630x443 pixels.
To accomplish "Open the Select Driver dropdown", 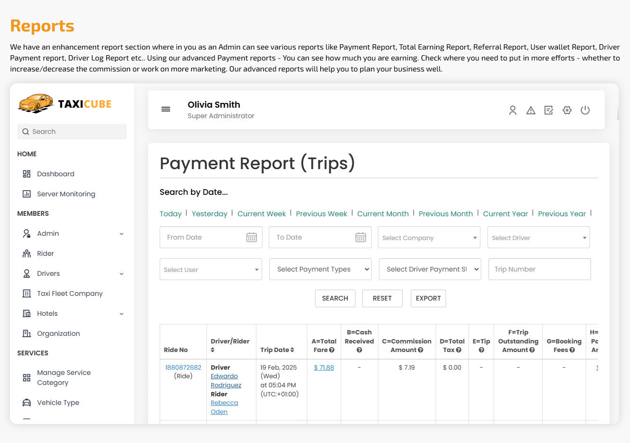I will point(539,237).
